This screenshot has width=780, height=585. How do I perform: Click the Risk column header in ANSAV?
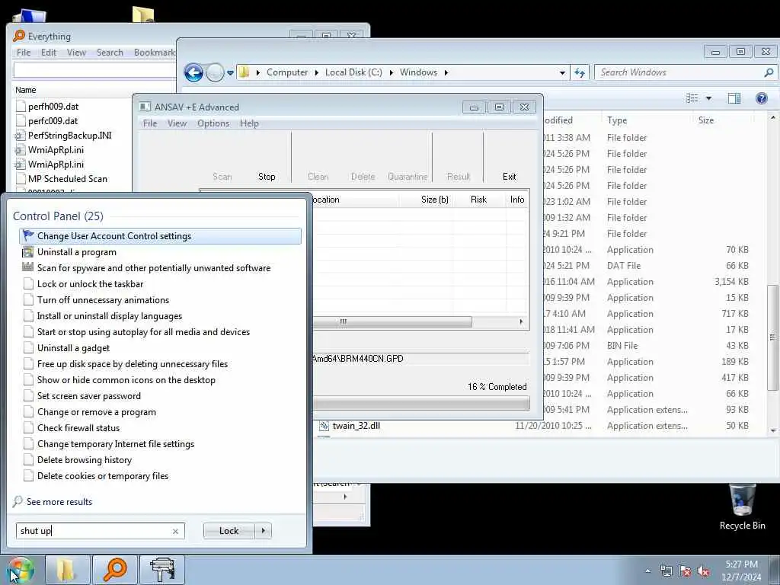coord(478,200)
